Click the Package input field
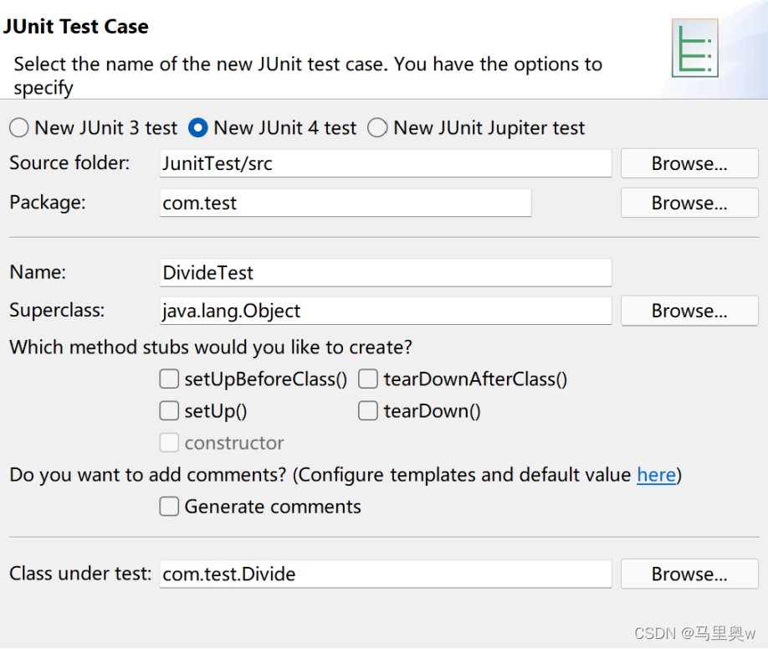This screenshot has width=768, height=649. tap(345, 203)
